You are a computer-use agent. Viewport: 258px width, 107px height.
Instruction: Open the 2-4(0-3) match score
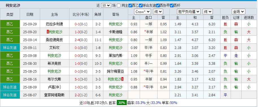[x=81, y=40]
